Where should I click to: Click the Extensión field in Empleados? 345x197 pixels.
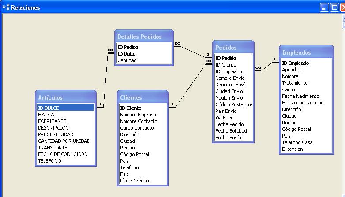(292, 149)
